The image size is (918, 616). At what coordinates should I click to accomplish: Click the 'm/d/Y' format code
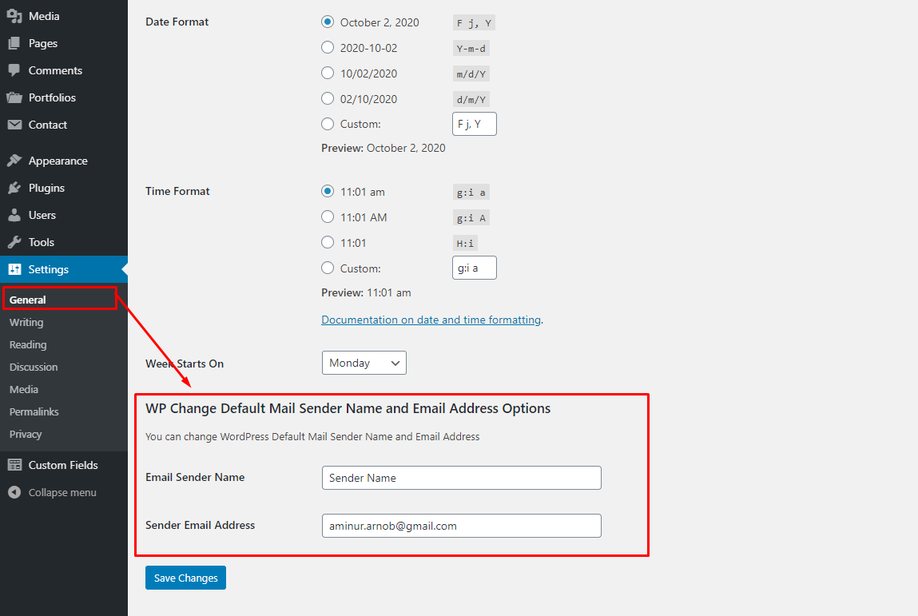click(471, 74)
